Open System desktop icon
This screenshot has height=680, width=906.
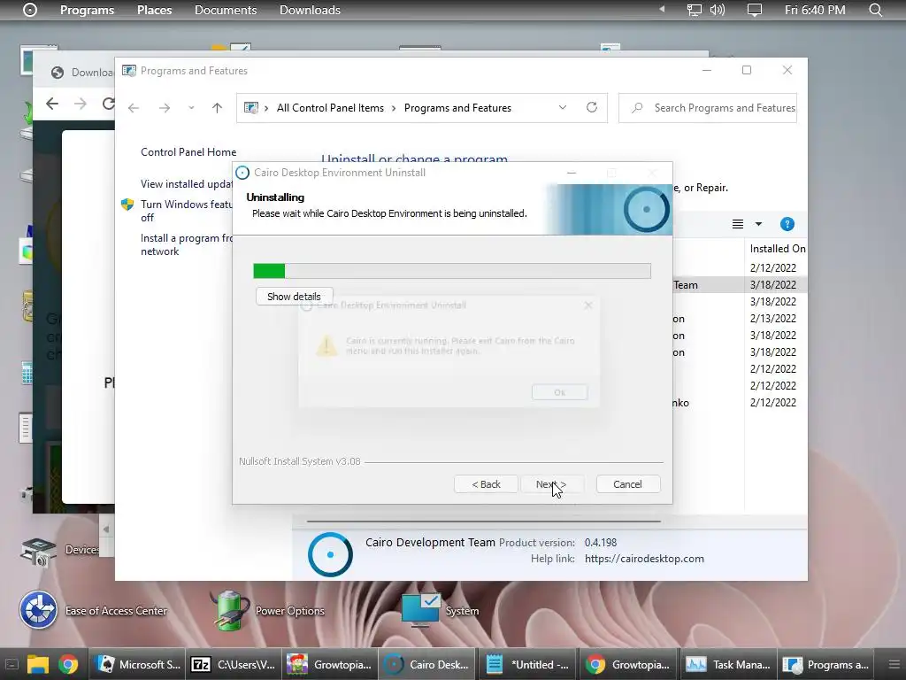point(441,611)
